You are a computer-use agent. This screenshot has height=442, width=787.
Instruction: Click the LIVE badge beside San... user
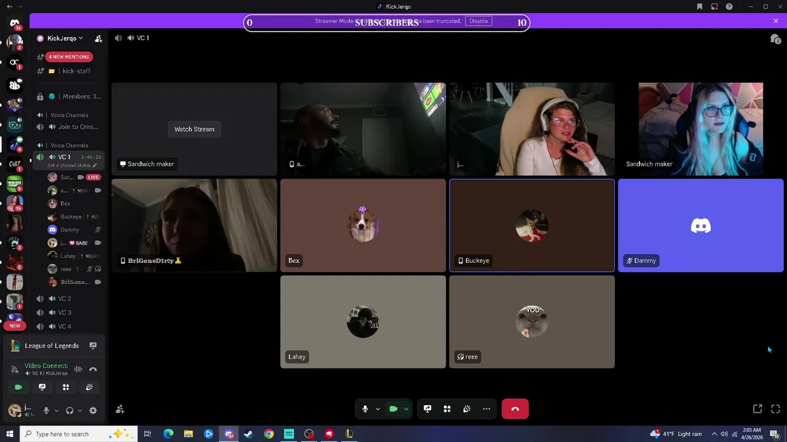[93, 177]
